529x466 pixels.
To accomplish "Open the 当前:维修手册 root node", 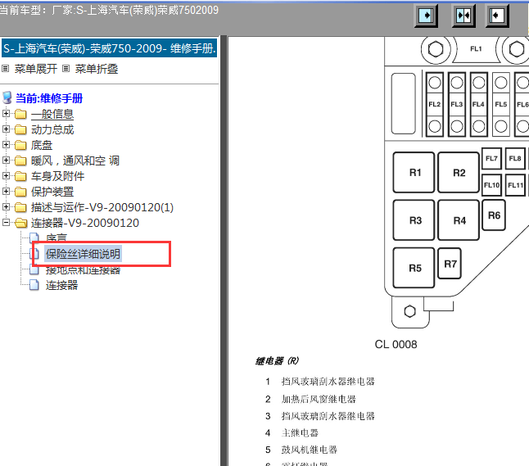I will 49,98.
